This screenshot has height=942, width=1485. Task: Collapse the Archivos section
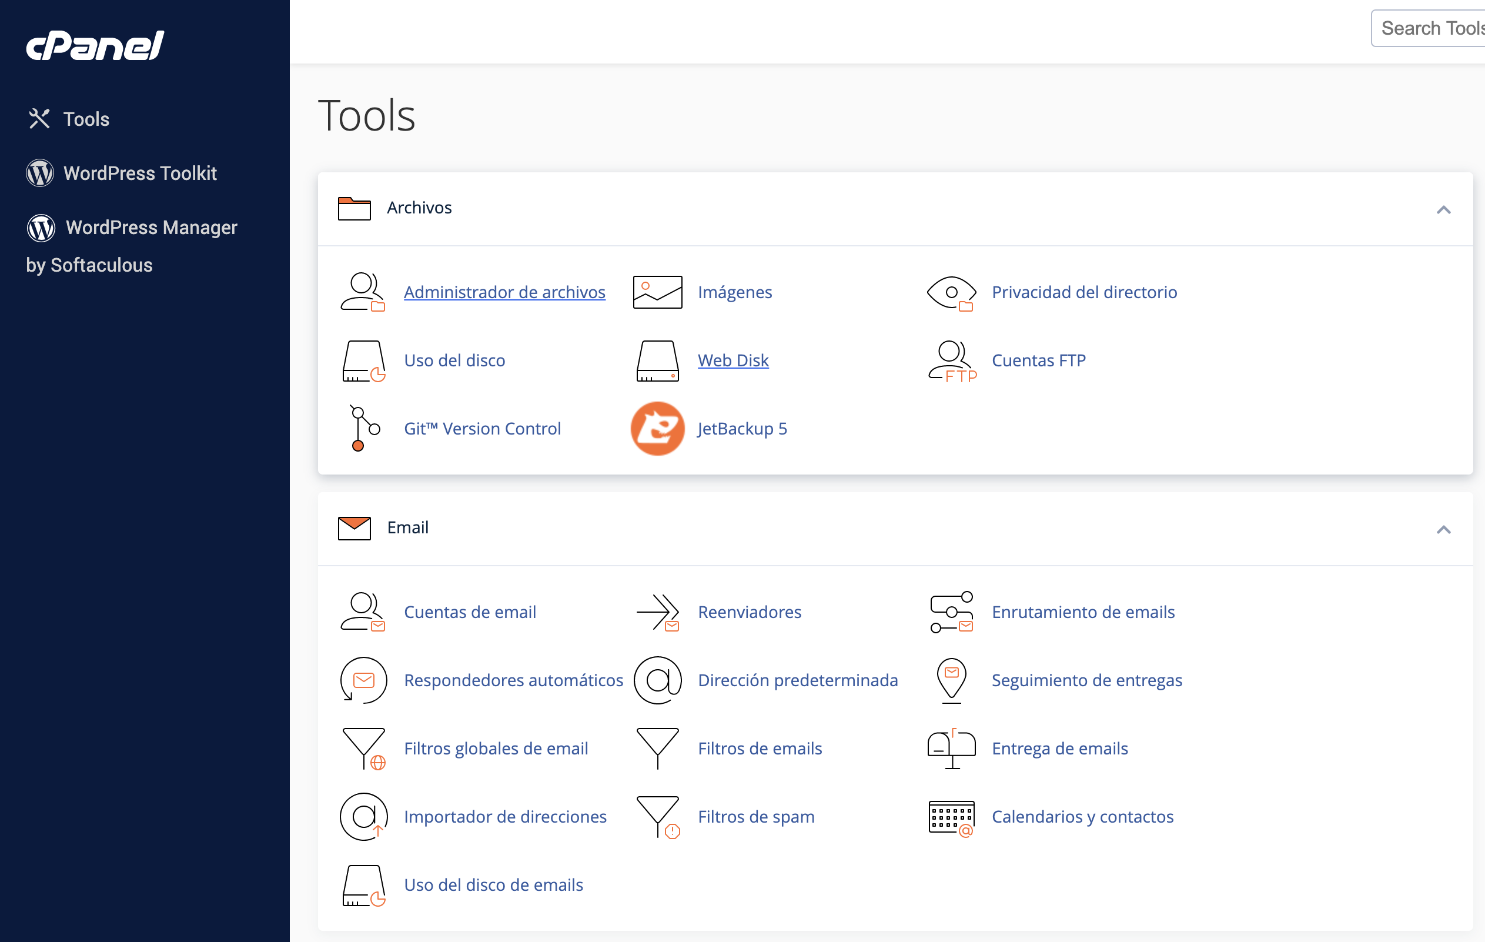point(1443,210)
